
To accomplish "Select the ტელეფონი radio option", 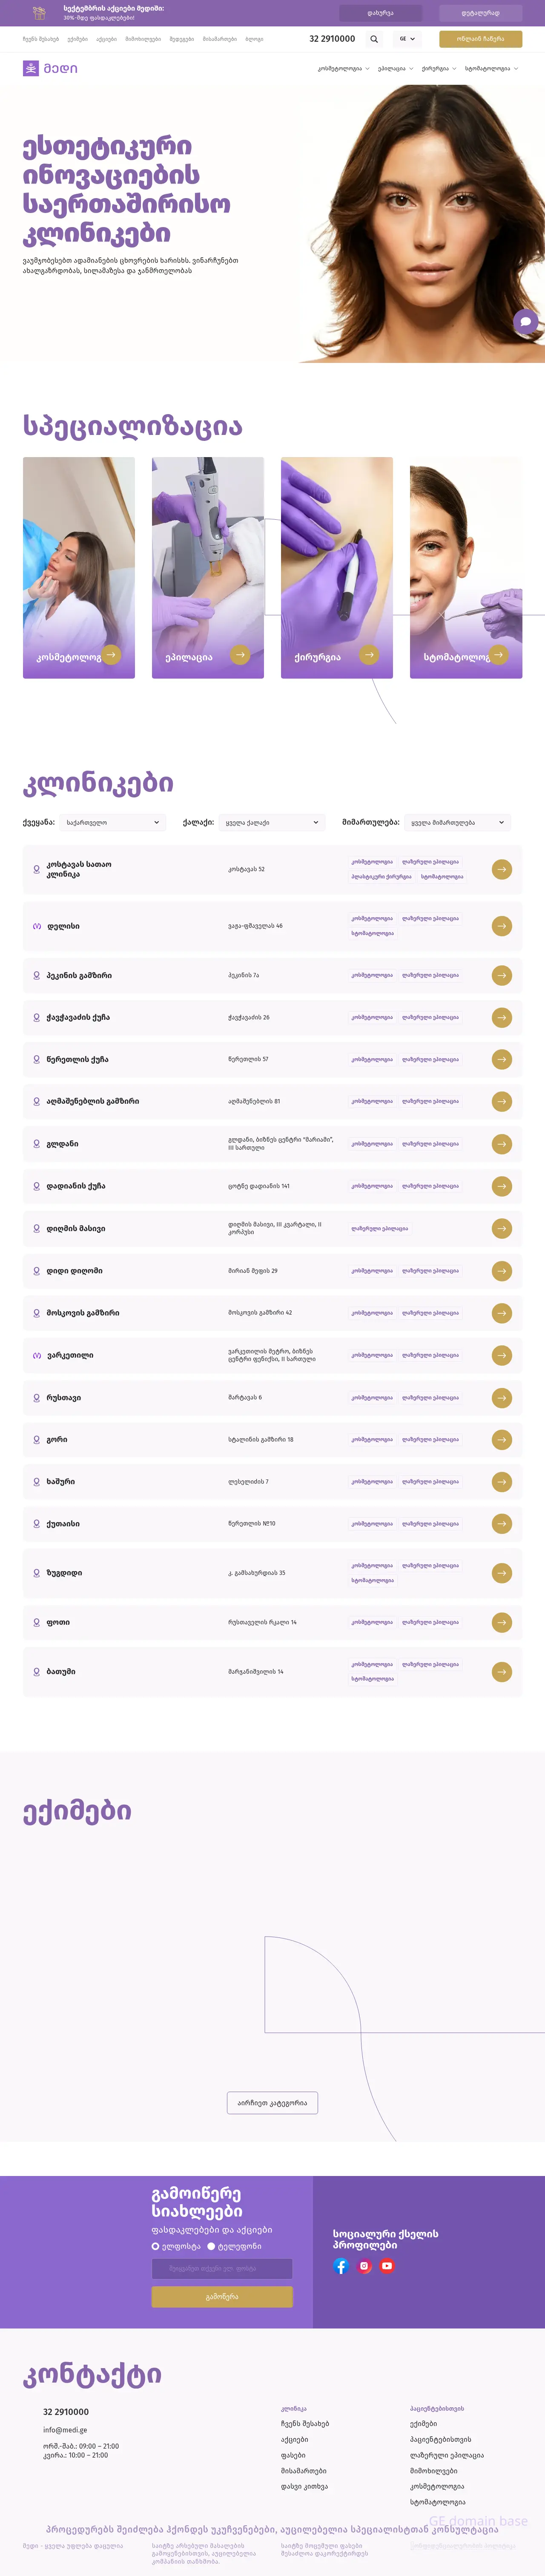I will pyautogui.click(x=211, y=2245).
